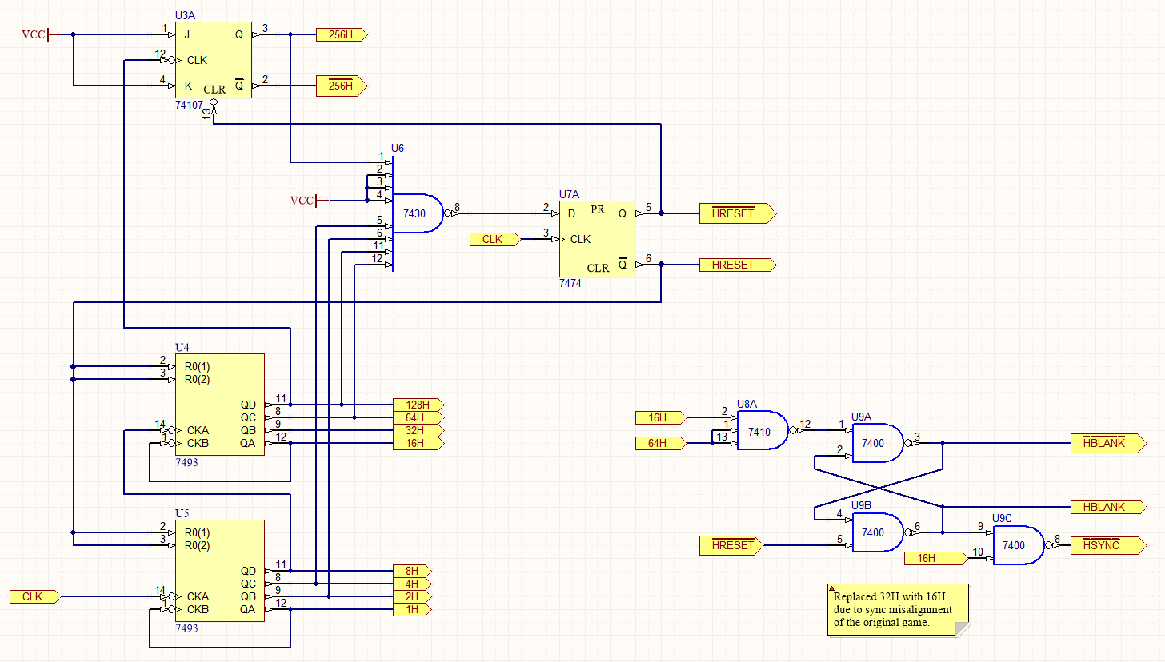The width and height of the screenshot is (1165, 662).
Task: Click the VCC power port at U6 pin 4
Action: (x=305, y=201)
